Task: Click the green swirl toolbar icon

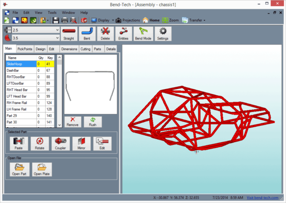Action: 33,20
